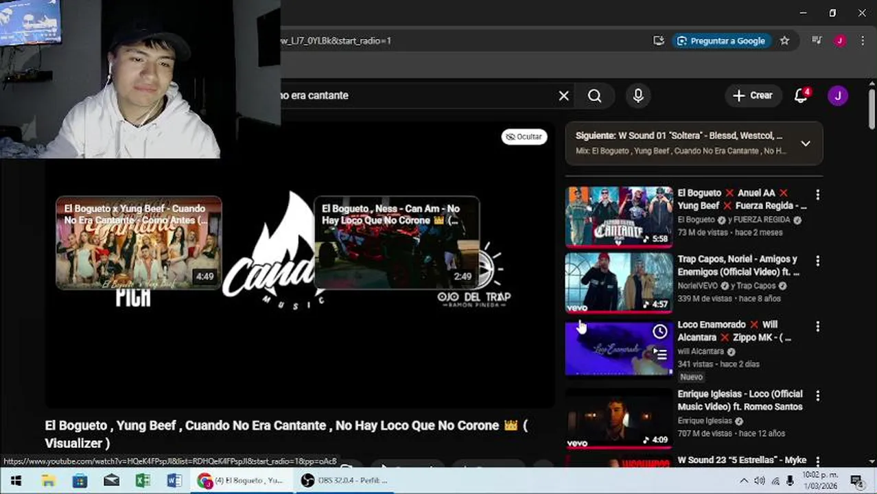Open File Explorer from taskbar
877x494 pixels.
[x=48, y=481]
